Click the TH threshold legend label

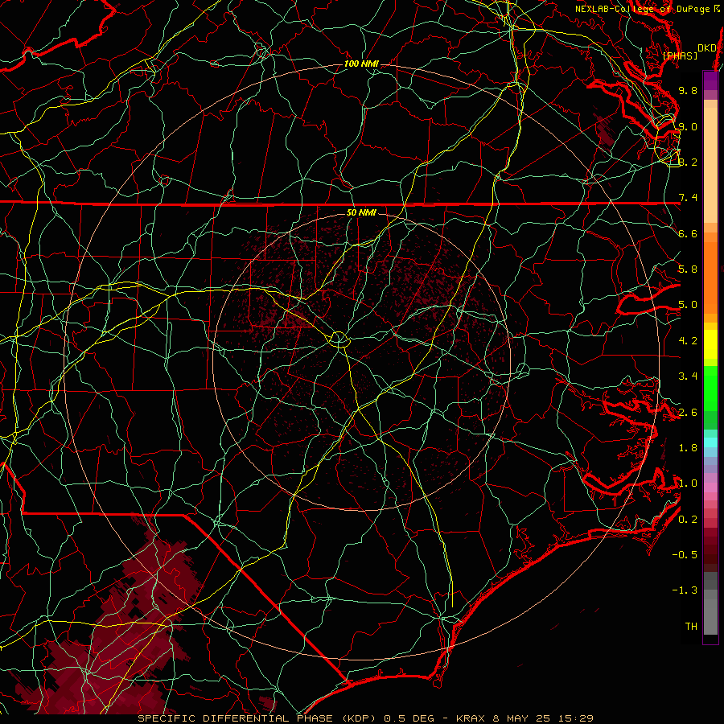click(x=691, y=627)
